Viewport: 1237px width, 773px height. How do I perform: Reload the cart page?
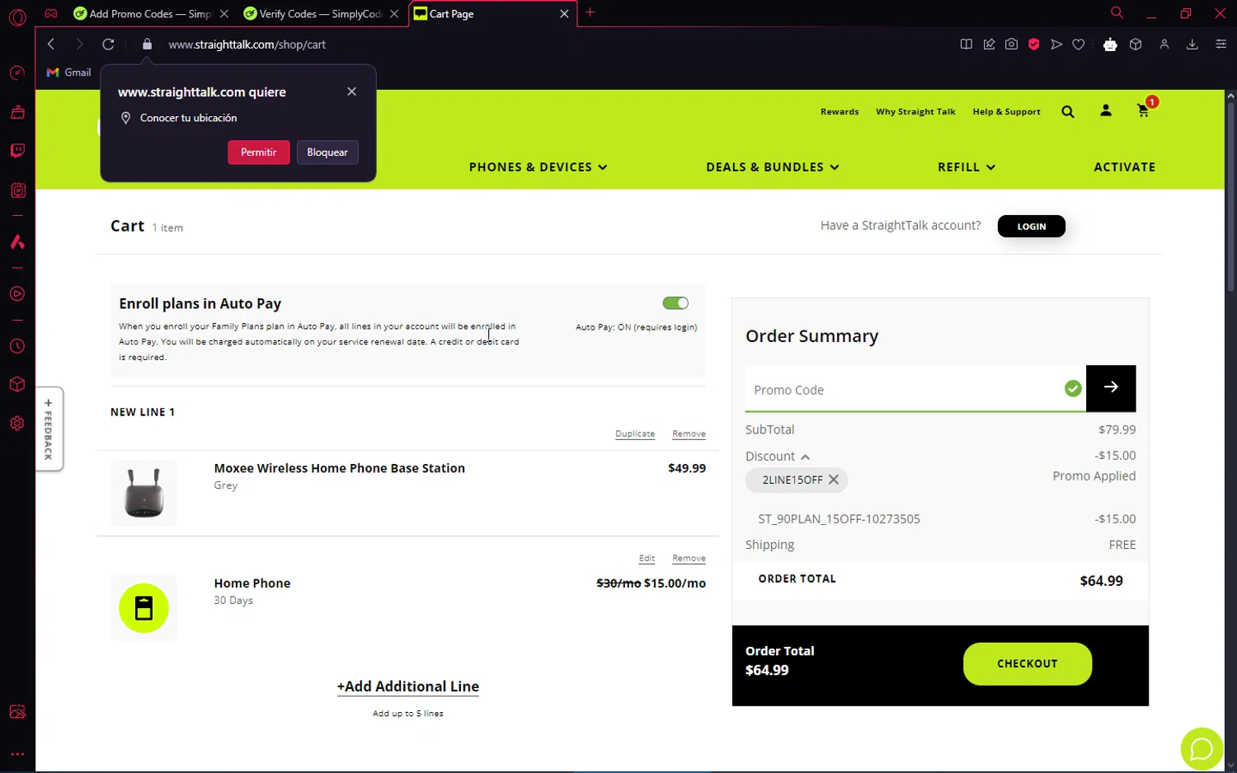point(108,45)
